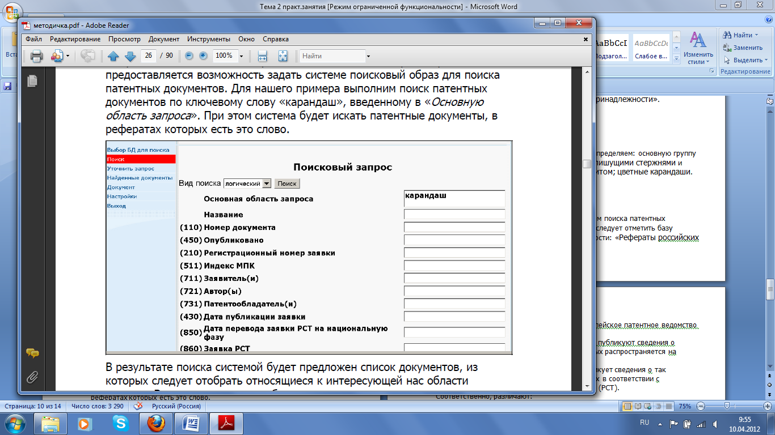Open Windows Start menu
The height and width of the screenshot is (435, 775).
[x=15, y=424]
